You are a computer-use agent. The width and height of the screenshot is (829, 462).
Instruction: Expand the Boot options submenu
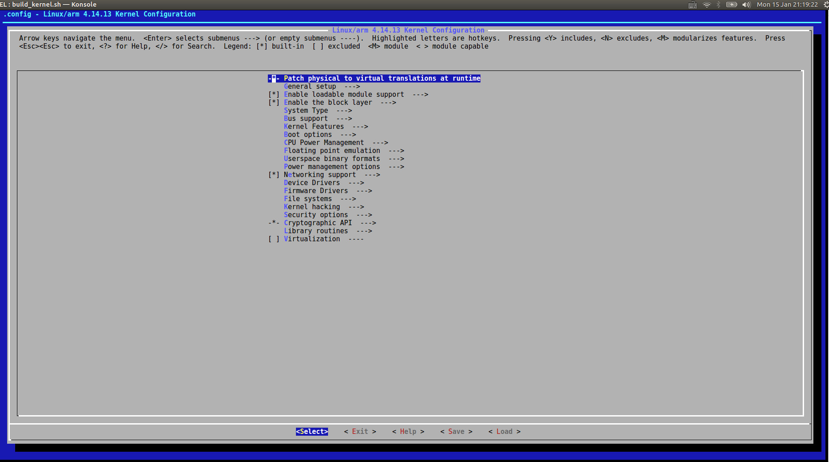point(320,135)
